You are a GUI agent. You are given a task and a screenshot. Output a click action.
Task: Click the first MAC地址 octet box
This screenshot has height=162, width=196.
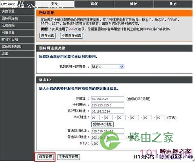pos(95,118)
